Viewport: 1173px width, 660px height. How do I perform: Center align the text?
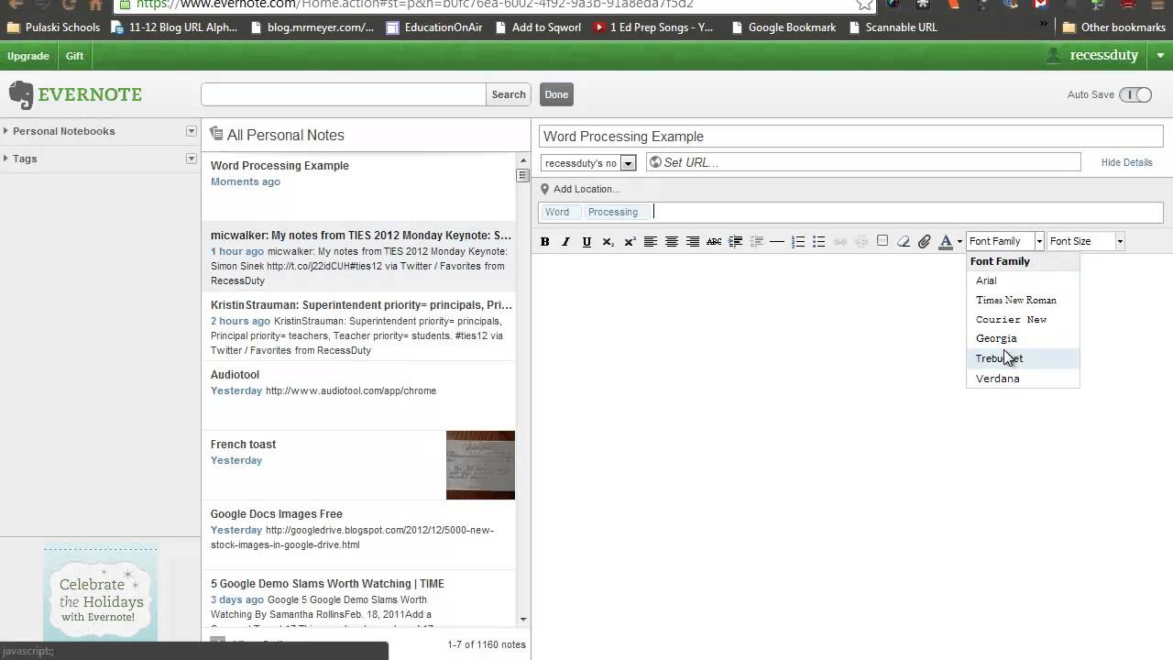coord(672,242)
